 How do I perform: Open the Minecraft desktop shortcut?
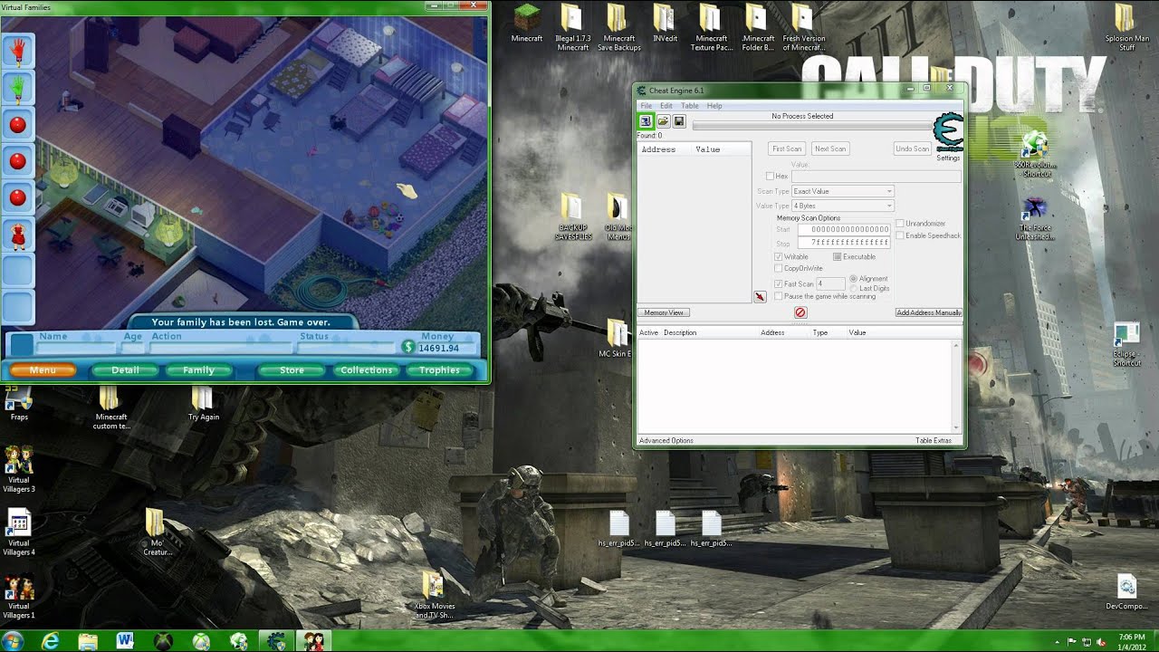pos(527,24)
